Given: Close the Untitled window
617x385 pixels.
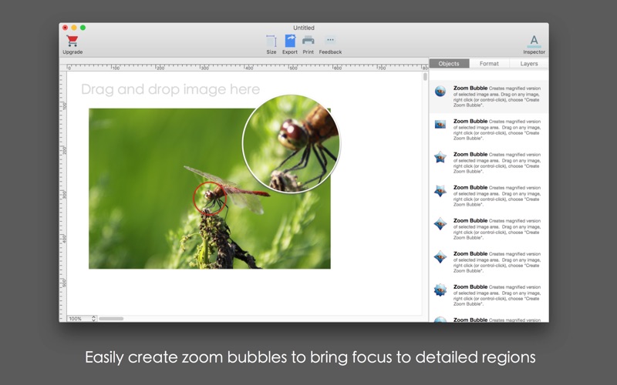Looking at the screenshot, I should click(65, 28).
